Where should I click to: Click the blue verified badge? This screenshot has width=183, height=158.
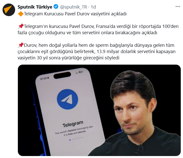[x=56, y=7]
